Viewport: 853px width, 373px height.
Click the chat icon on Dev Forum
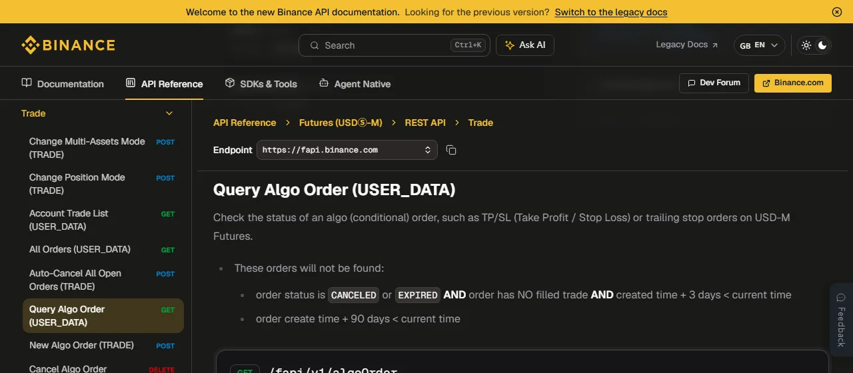pos(691,83)
